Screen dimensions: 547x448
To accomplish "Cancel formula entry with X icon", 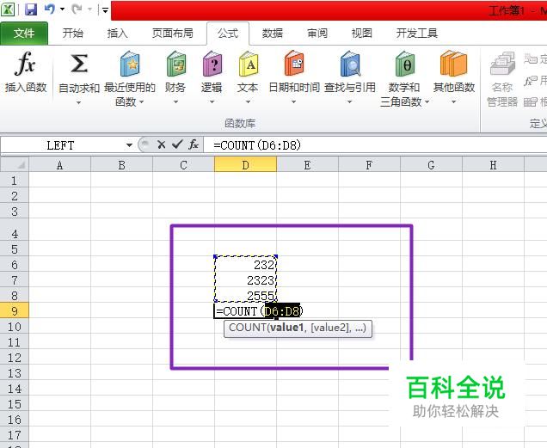I will coord(161,144).
